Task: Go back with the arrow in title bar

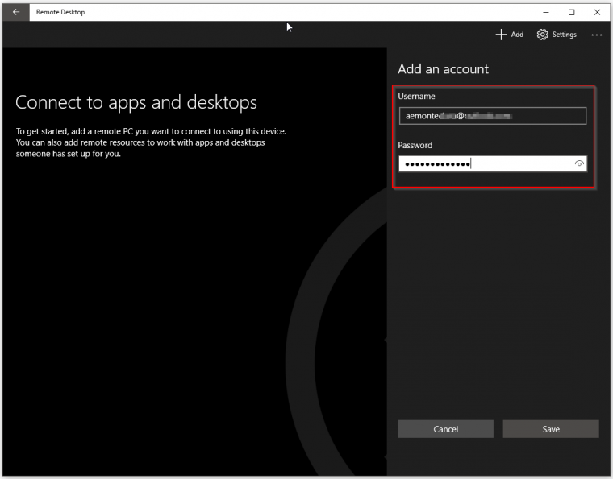Action: [15, 12]
